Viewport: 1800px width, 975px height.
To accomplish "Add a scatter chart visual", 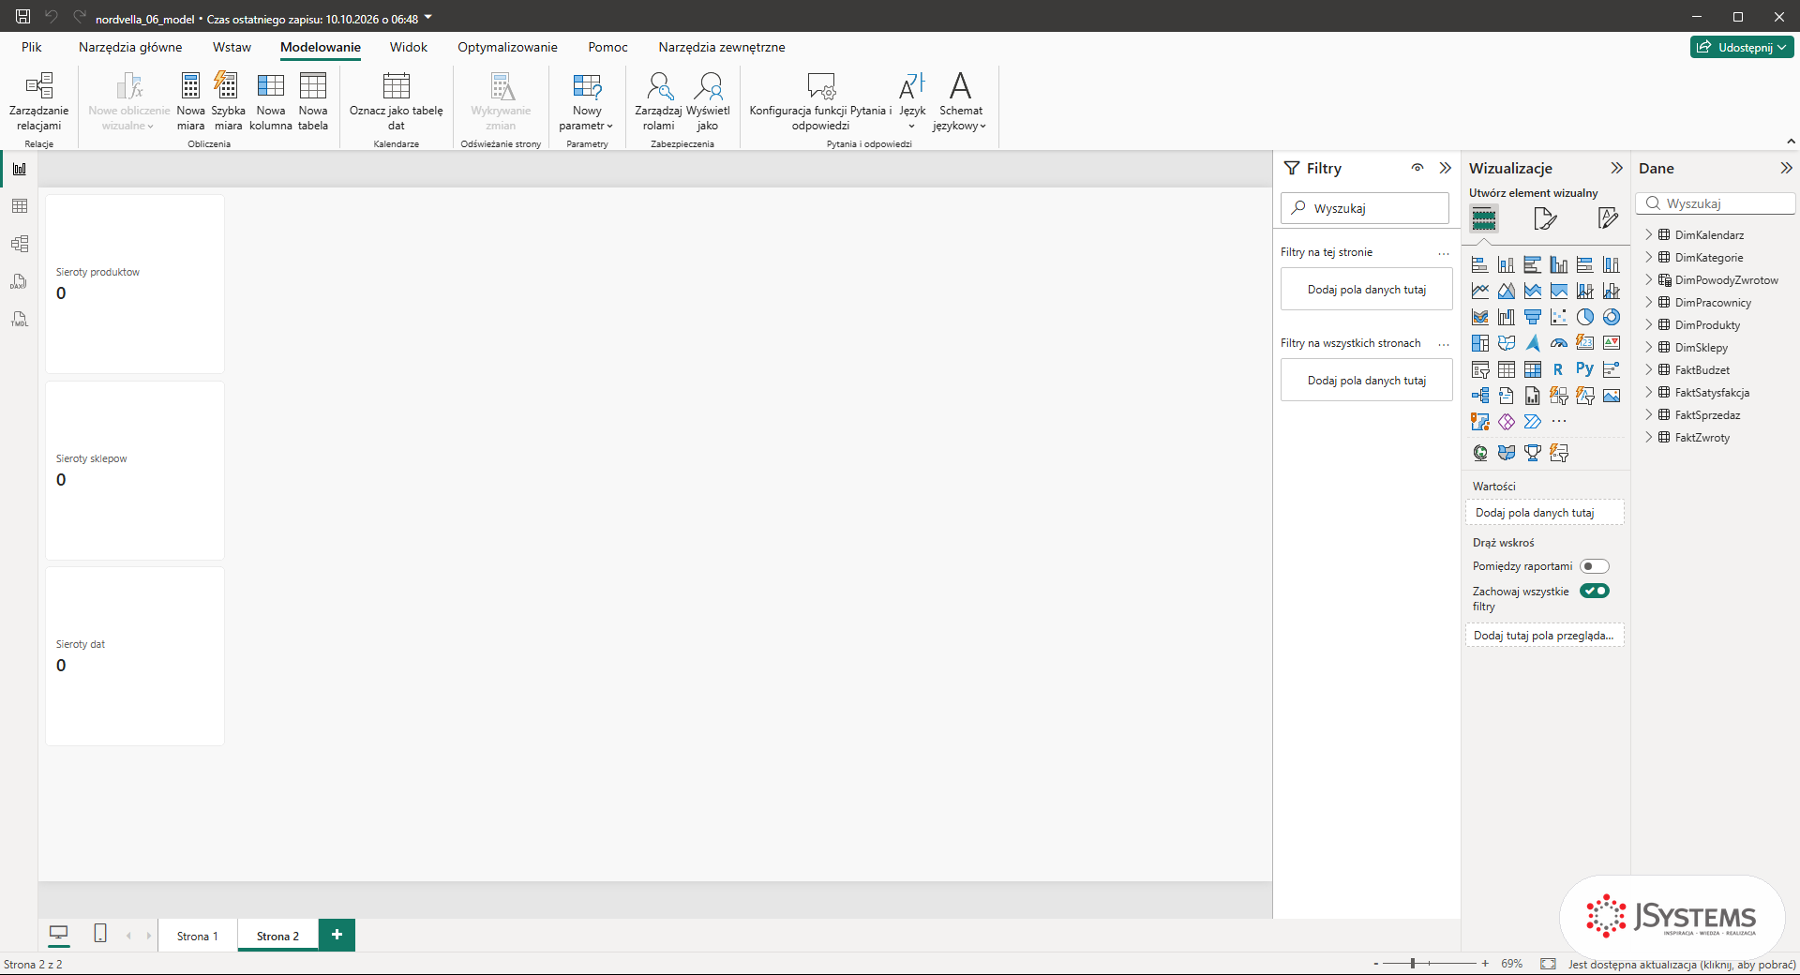I will 1558,317.
